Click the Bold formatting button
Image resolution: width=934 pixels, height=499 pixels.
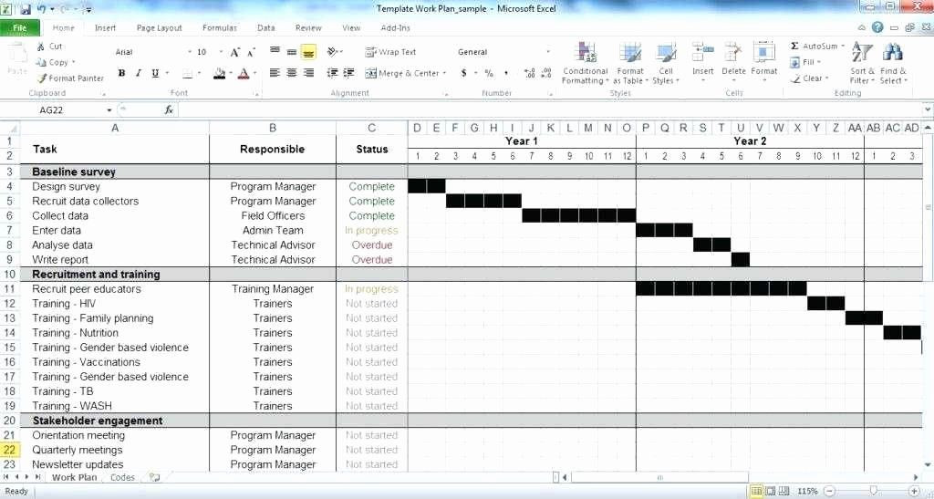tap(121, 73)
